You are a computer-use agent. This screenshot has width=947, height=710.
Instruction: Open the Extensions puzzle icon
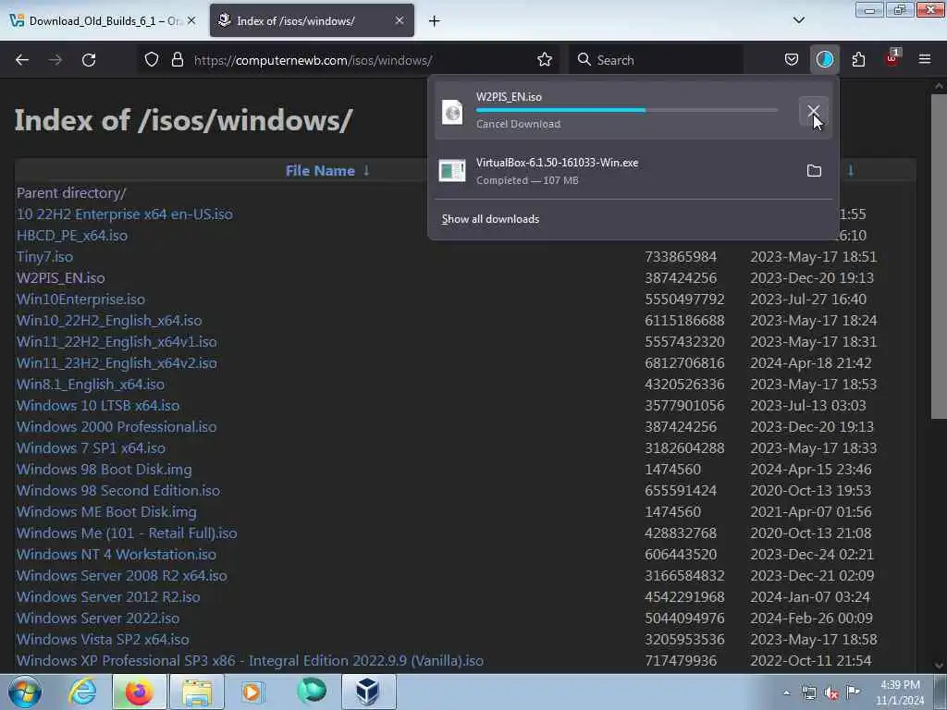click(x=858, y=60)
